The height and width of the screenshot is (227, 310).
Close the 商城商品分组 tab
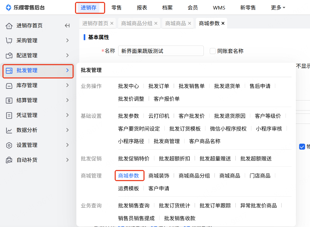pos(156,23)
